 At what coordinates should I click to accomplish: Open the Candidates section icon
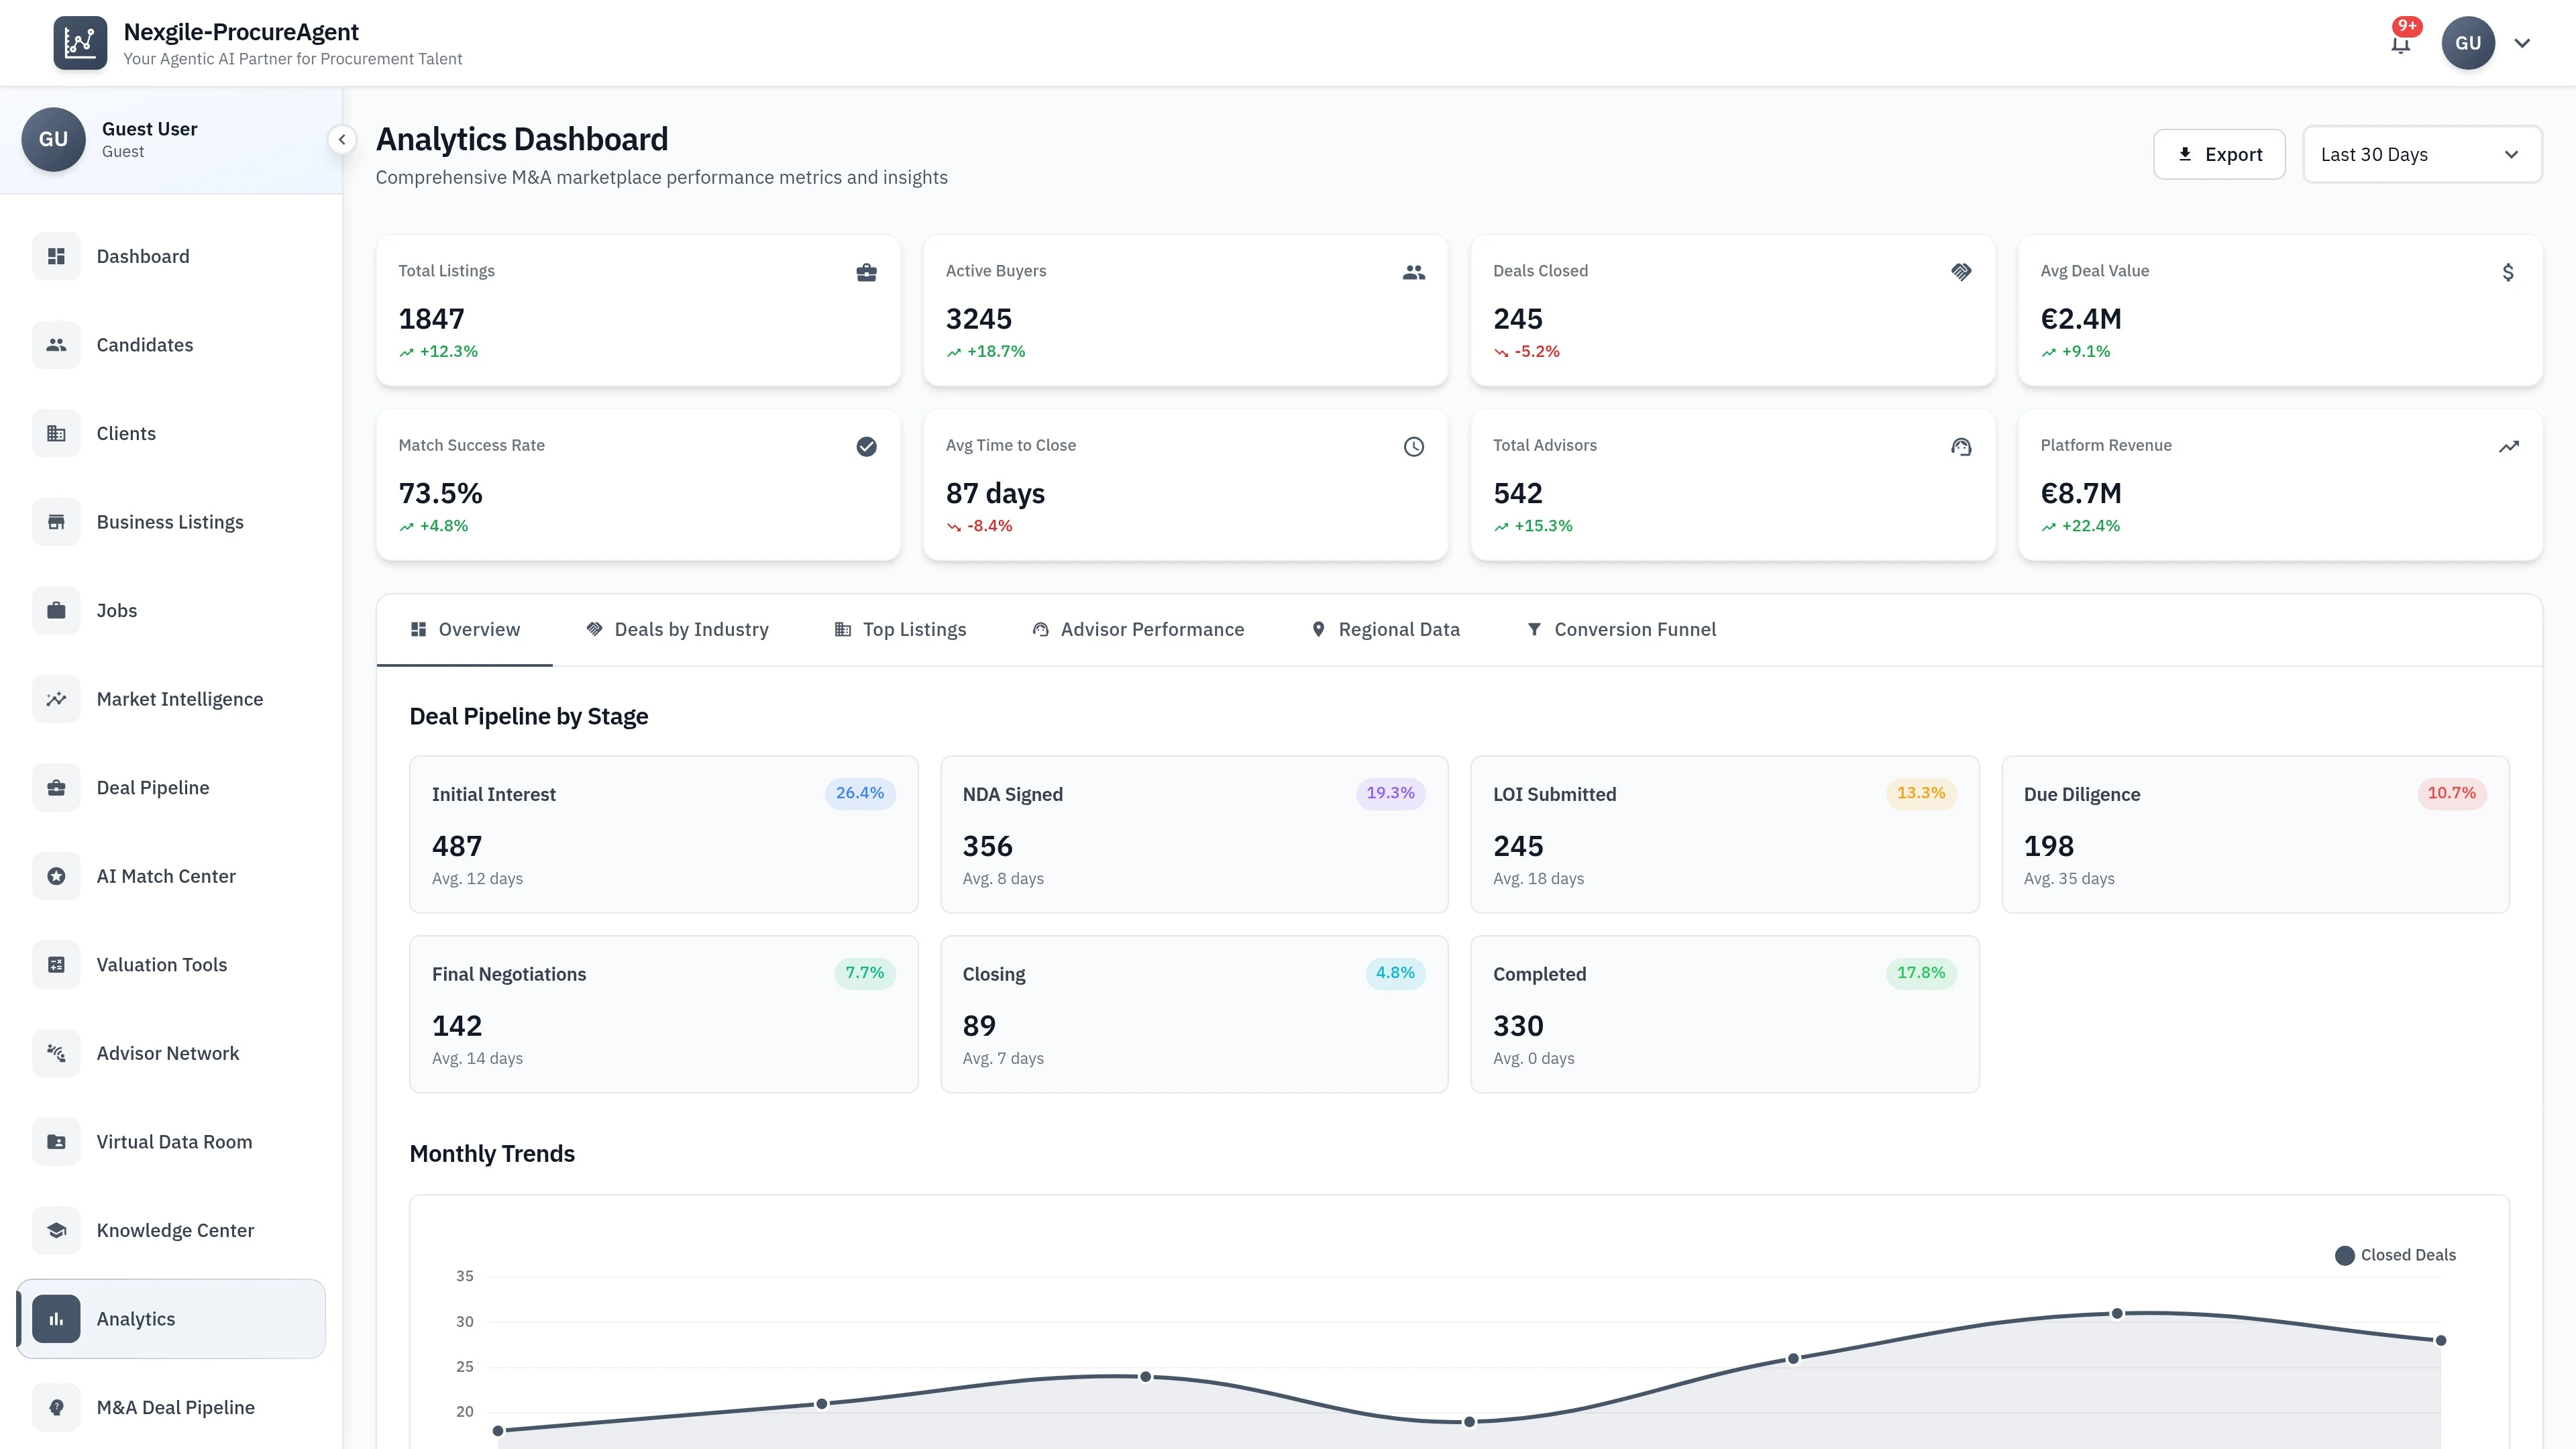tap(56, 344)
